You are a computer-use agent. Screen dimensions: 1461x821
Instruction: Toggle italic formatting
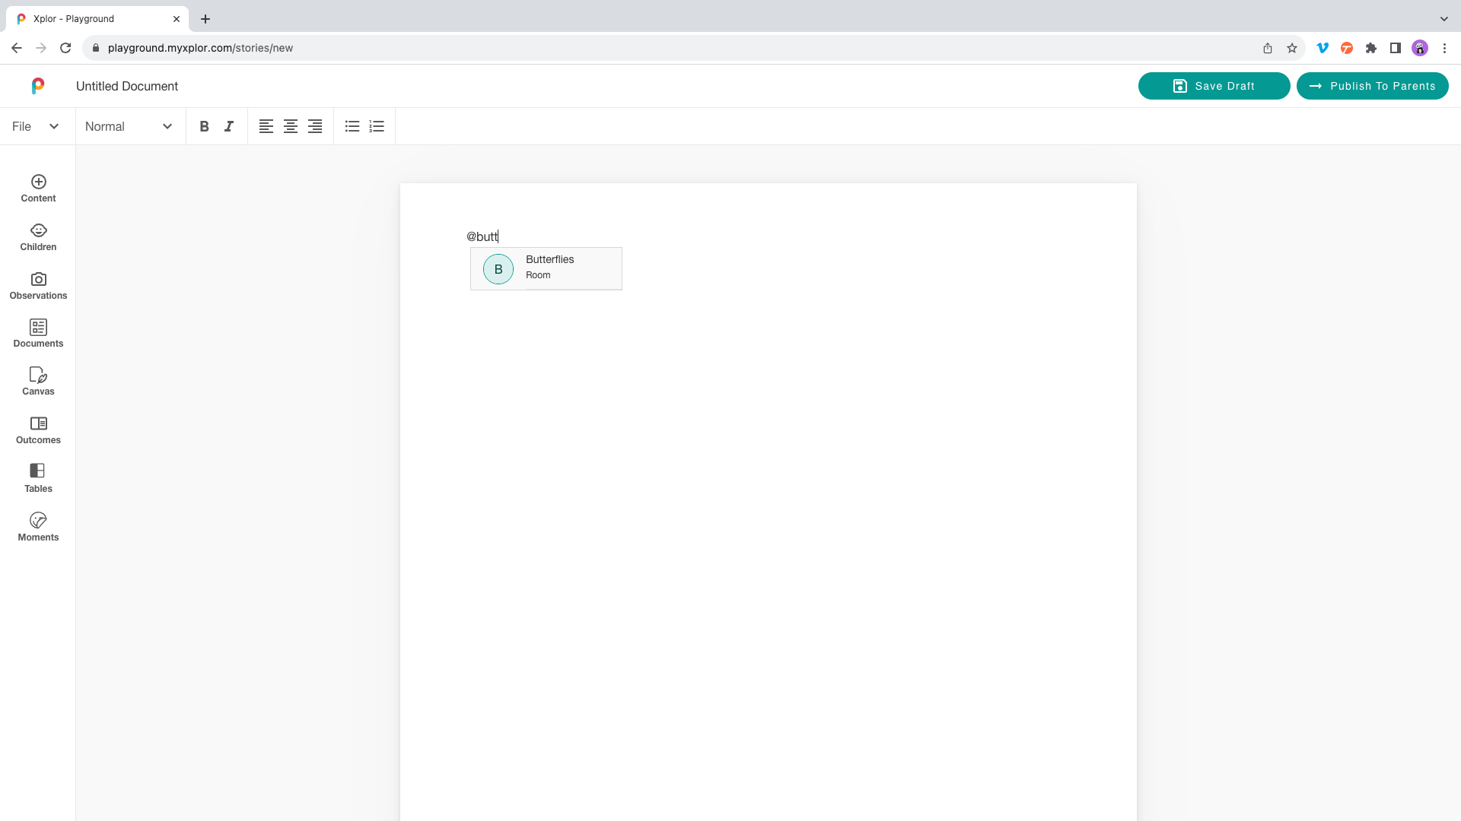click(x=228, y=126)
